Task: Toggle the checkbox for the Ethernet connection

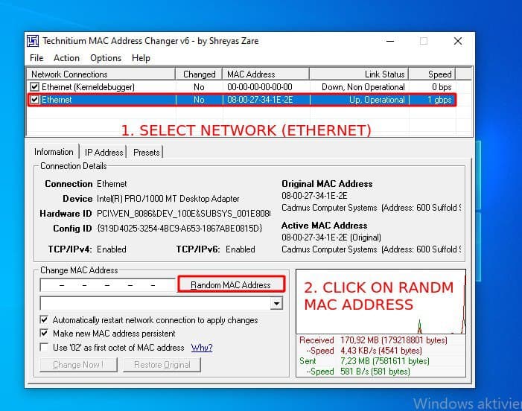Action: 35,100
